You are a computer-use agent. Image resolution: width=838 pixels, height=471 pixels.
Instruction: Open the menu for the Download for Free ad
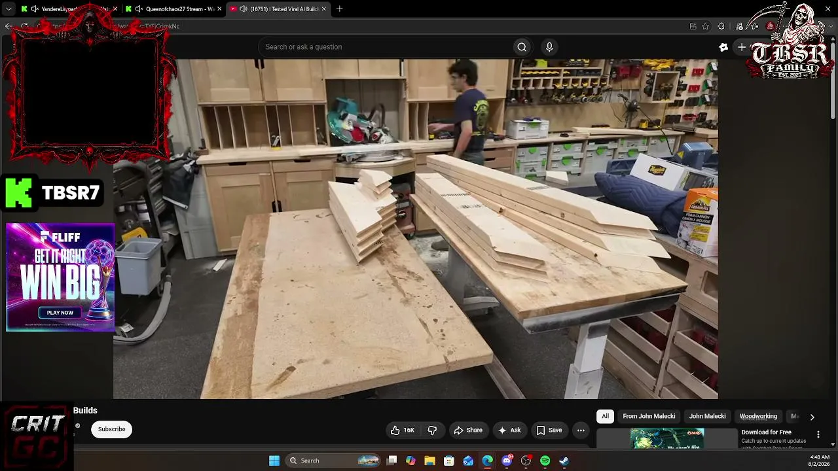click(x=818, y=434)
